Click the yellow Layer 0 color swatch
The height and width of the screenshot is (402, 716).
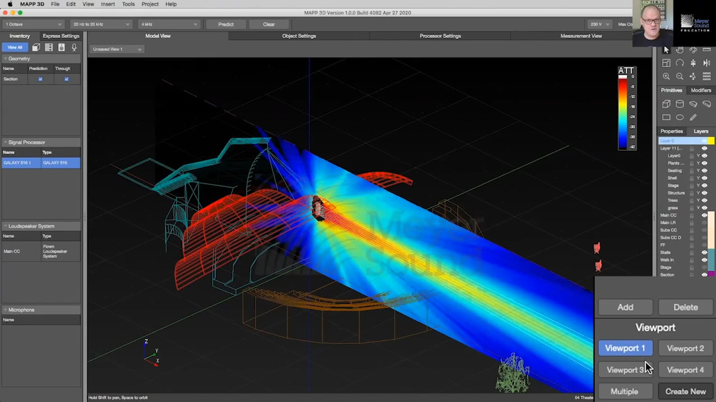click(712, 141)
